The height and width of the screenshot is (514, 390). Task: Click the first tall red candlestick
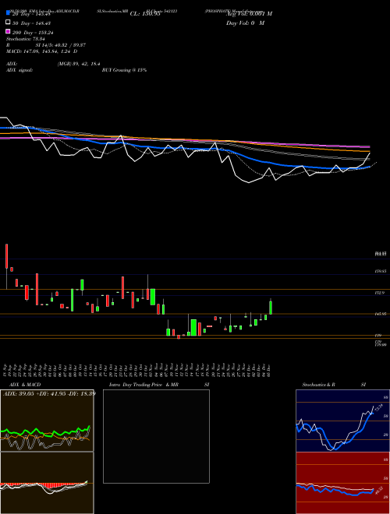tap(6, 256)
